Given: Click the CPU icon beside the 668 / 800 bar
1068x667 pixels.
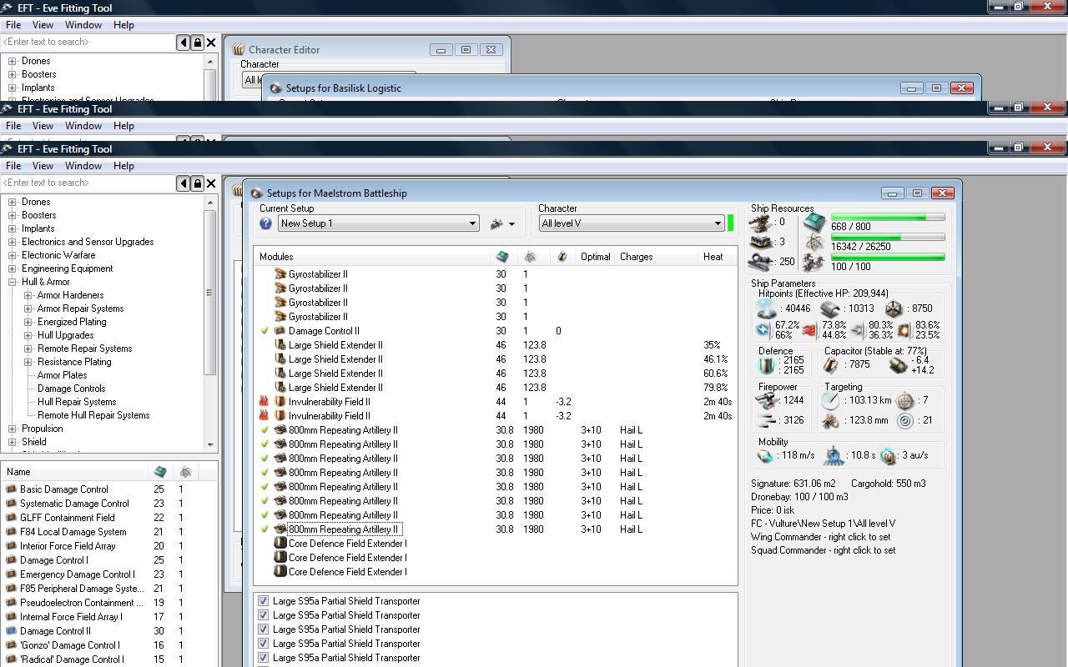Looking at the screenshot, I should pyautogui.click(x=814, y=223).
